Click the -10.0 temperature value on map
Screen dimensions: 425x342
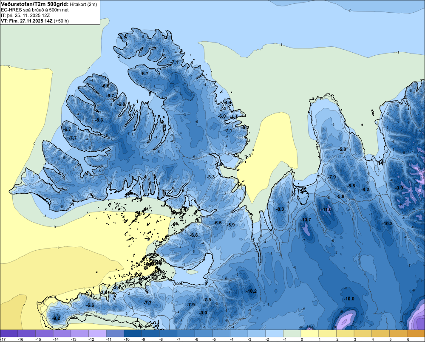click(x=349, y=299)
